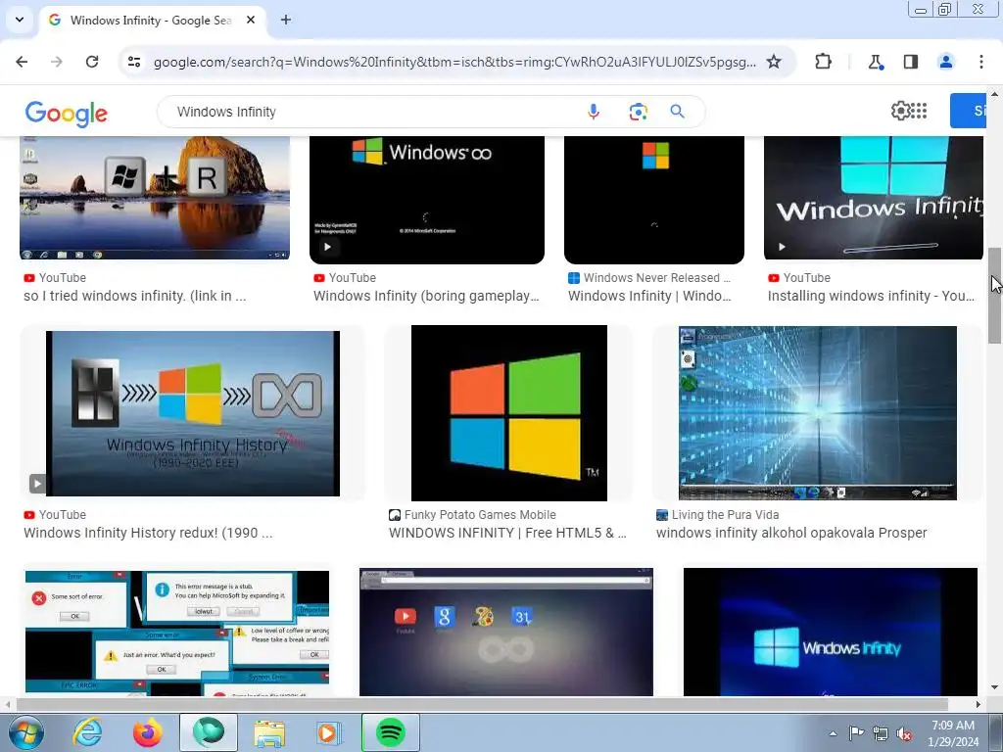Open 'windows infinity alkohol opakovala Prosper' link

791,533
